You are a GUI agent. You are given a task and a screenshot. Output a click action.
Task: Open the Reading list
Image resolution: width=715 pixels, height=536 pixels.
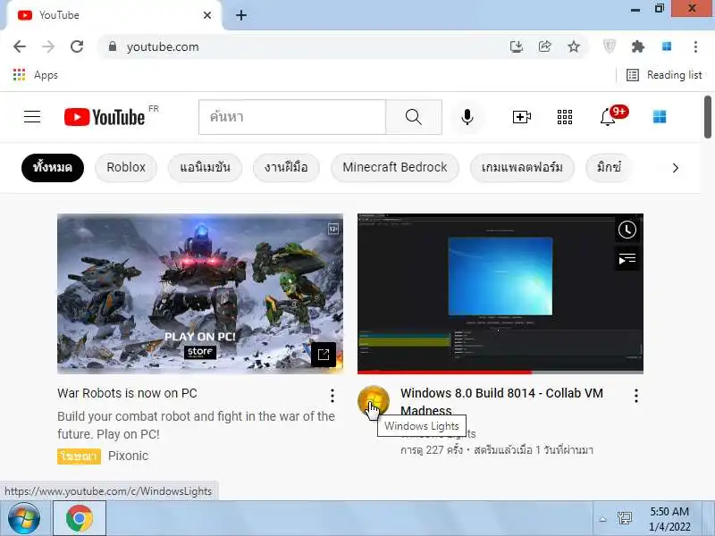664,75
